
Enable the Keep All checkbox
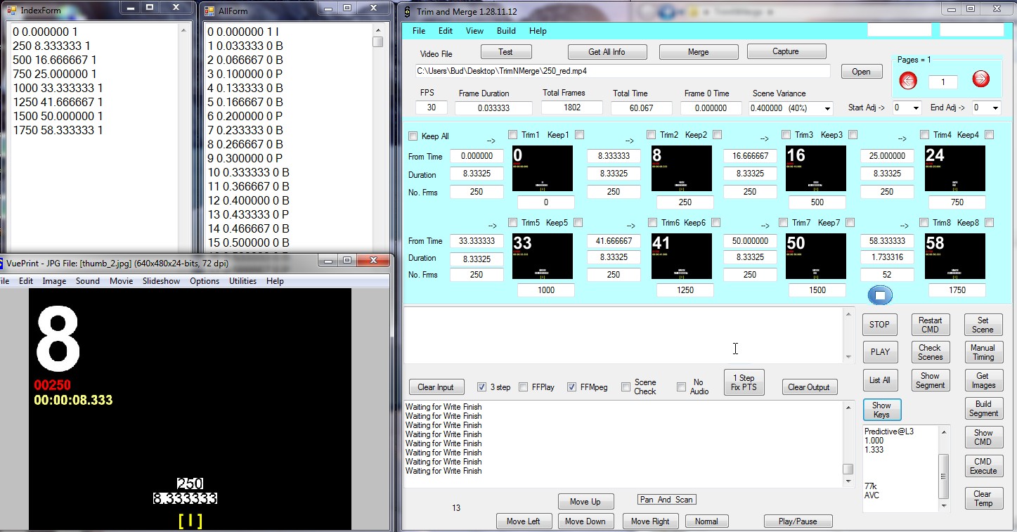tap(413, 136)
